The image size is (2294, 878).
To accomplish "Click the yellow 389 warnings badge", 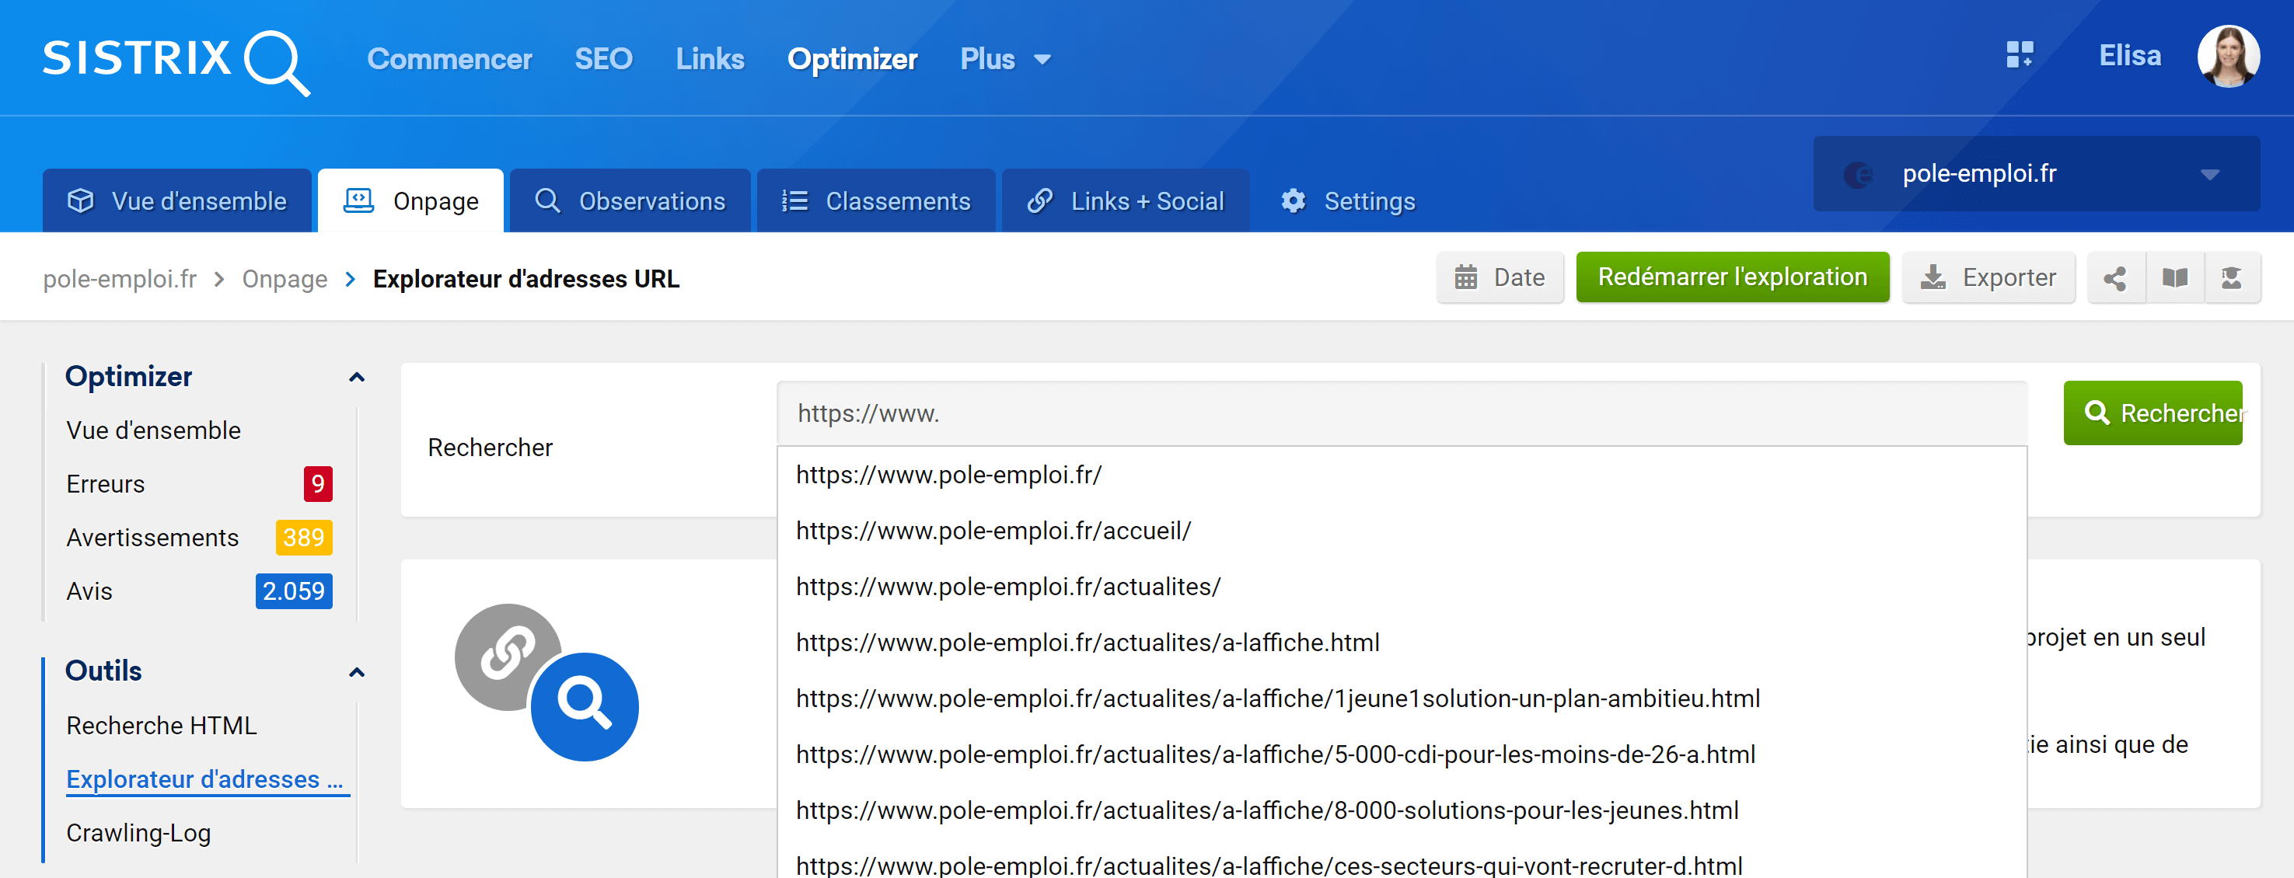I will [304, 537].
